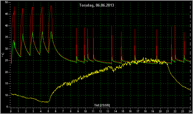Click the red spike near hour 11
This screenshot has width=193, height=114.
[93, 28]
